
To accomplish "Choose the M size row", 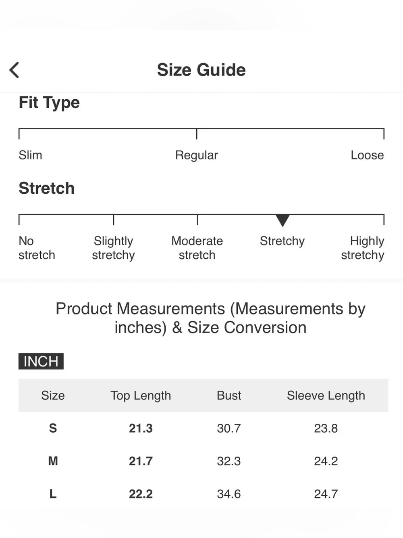I will [x=203, y=461].
